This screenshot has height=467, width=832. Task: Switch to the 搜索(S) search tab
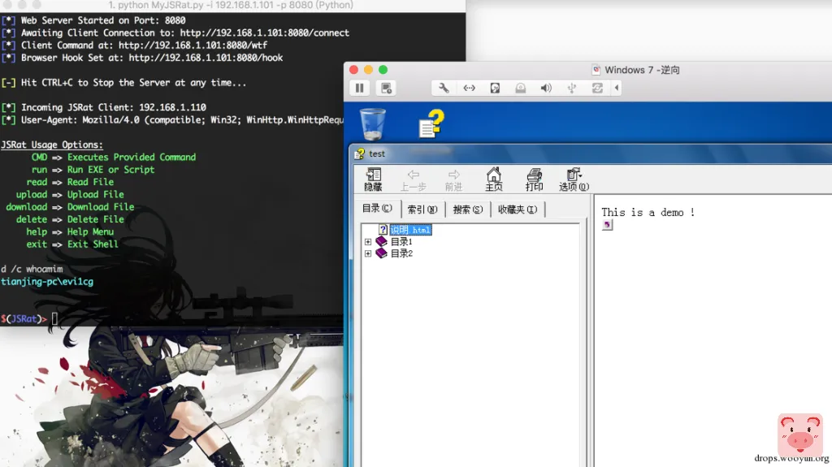[467, 210]
